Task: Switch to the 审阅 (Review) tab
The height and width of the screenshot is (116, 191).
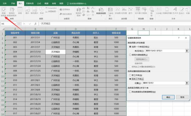Action: pyautogui.click(x=54, y=3)
